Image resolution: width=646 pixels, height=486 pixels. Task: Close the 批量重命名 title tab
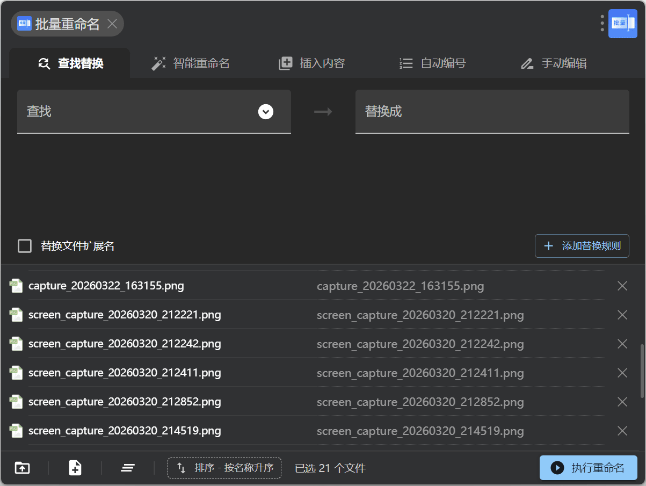coord(112,24)
